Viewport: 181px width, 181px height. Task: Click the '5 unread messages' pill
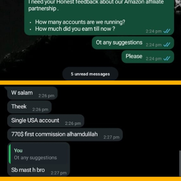(90, 74)
